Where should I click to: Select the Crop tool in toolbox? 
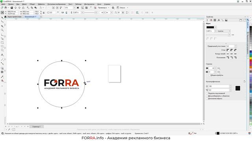coord(2,26)
